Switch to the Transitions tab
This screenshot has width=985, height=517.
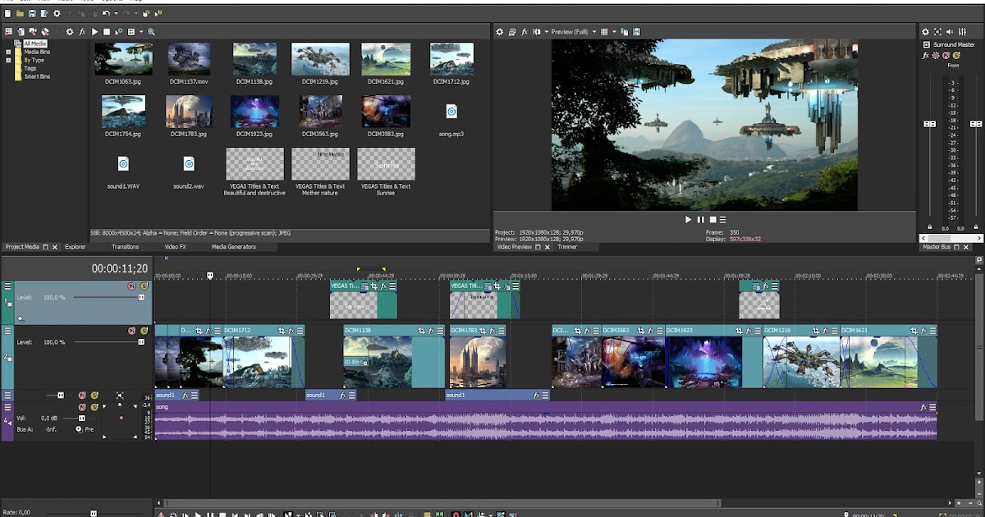coord(126,246)
